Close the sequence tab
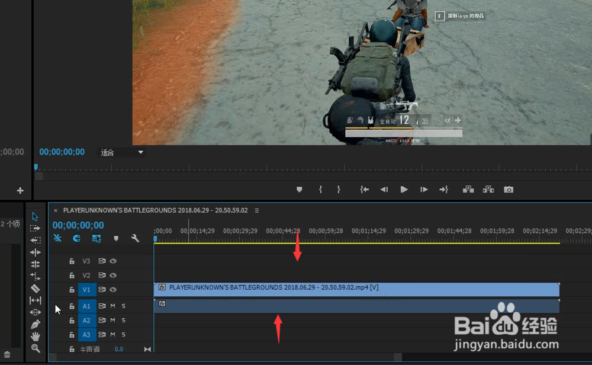This screenshot has width=592, height=365. point(56,210)
